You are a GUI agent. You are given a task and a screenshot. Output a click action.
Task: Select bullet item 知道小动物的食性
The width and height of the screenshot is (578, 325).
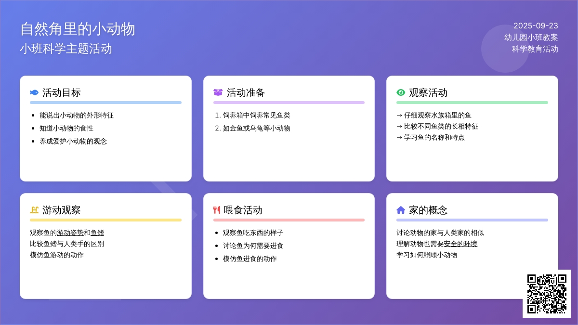pyautogui.click(x=66, y=128)
